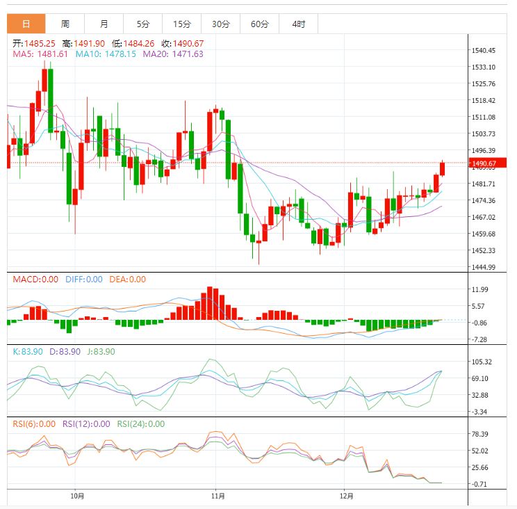Select the 日 daily chart tab
The image size is (517, 509).
(26, 24)
